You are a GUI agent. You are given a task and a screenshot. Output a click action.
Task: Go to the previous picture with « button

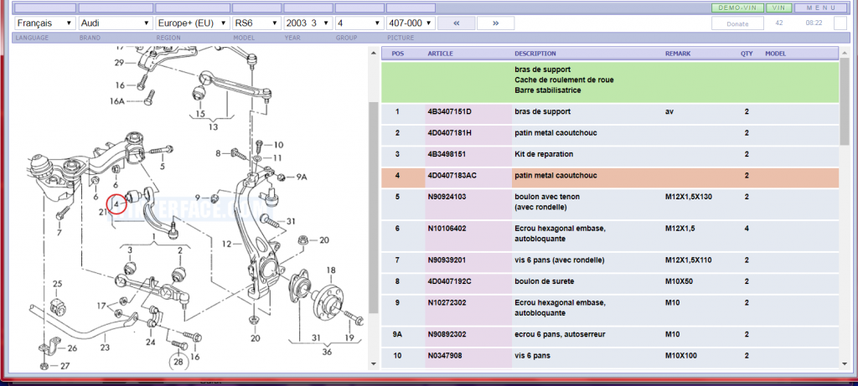[x=457, y=23]
